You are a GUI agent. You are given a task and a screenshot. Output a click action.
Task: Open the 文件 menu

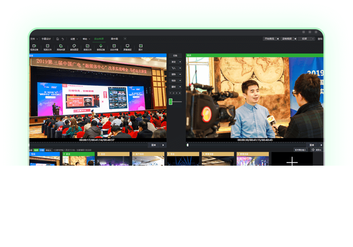pos(34,39)
